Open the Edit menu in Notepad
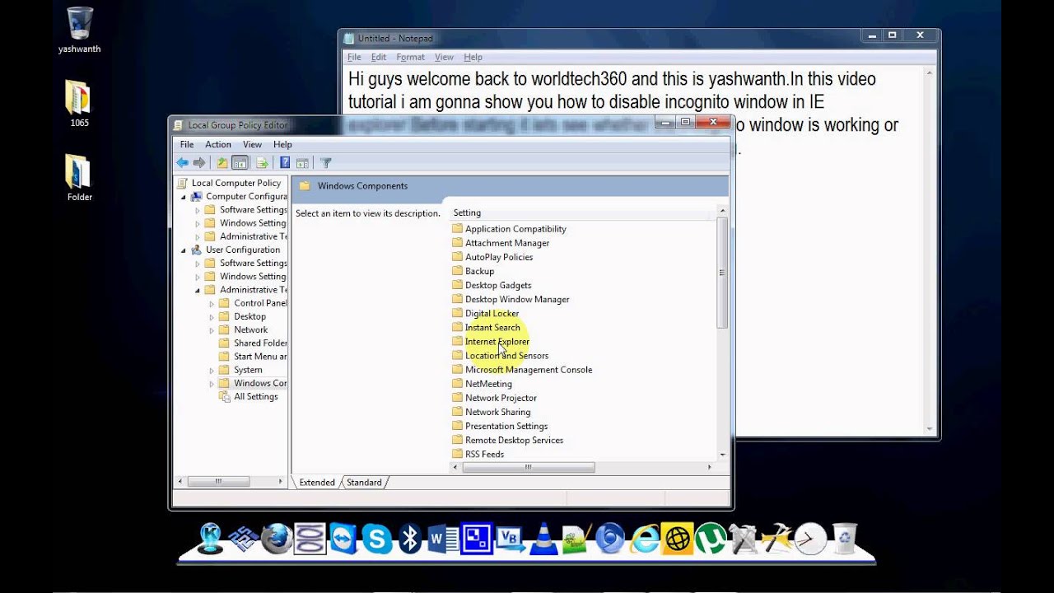Screen dimensions: 1054x593 click(x=379, y=57)
